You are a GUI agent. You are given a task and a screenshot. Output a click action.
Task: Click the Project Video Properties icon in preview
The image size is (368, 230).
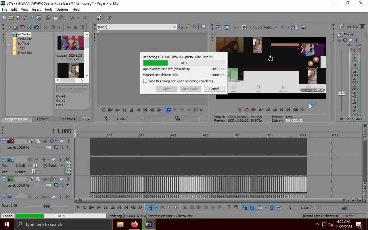[218, 27]
